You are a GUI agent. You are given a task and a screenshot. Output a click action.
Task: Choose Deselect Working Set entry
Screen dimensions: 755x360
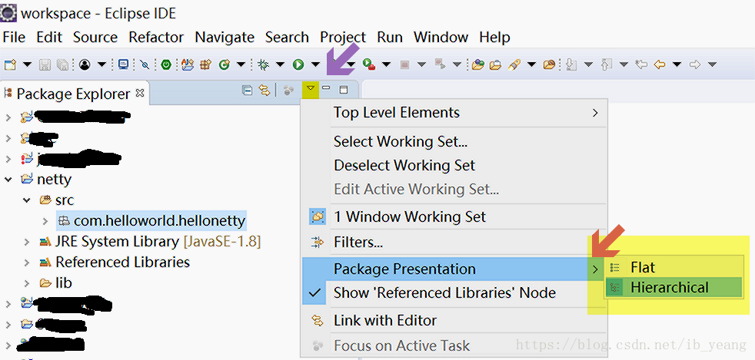coord(454,165)
